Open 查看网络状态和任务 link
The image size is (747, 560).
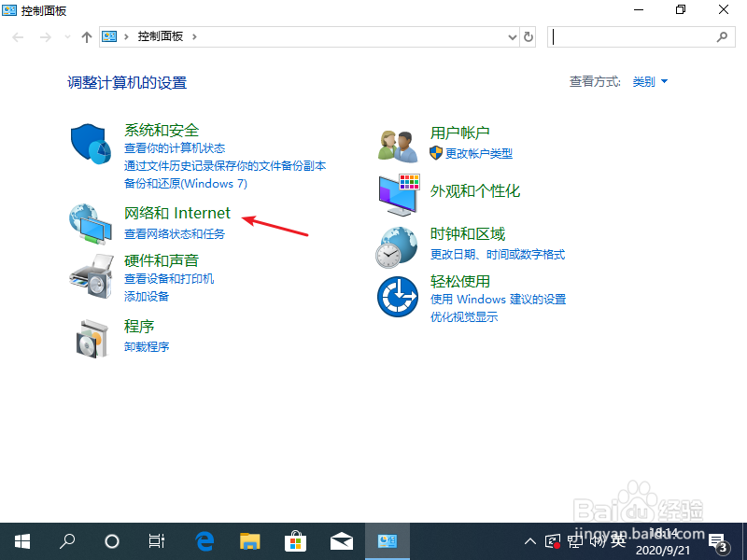(175, 234)
